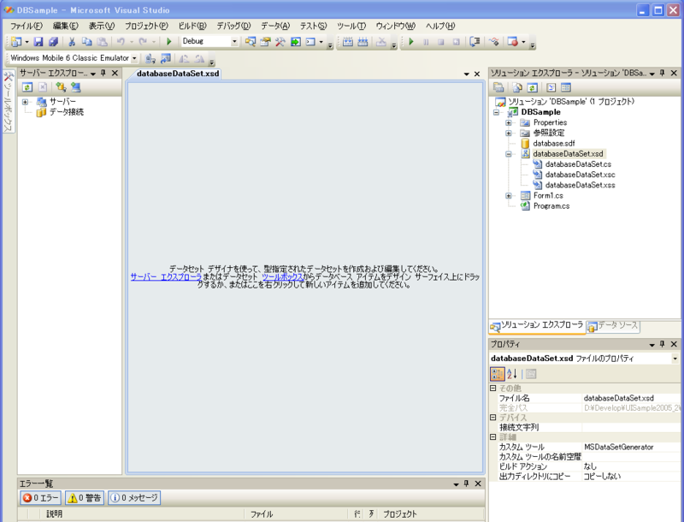Click the カスタム ツール value MSDataSetGenerator
The height and width of the screenshot is (522, 684).
631,447
